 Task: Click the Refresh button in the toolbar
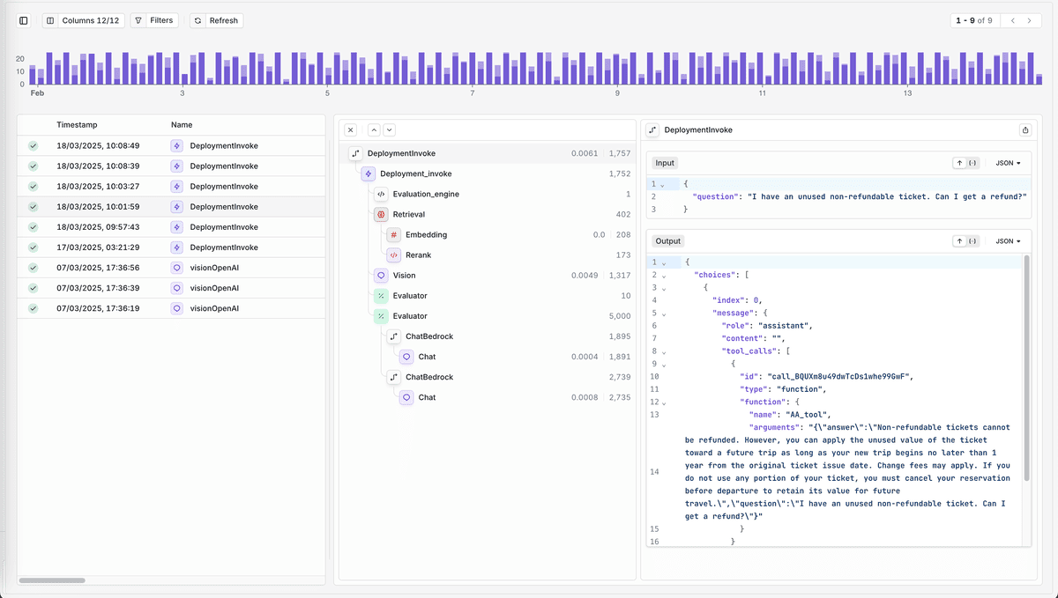pos(215,19)
